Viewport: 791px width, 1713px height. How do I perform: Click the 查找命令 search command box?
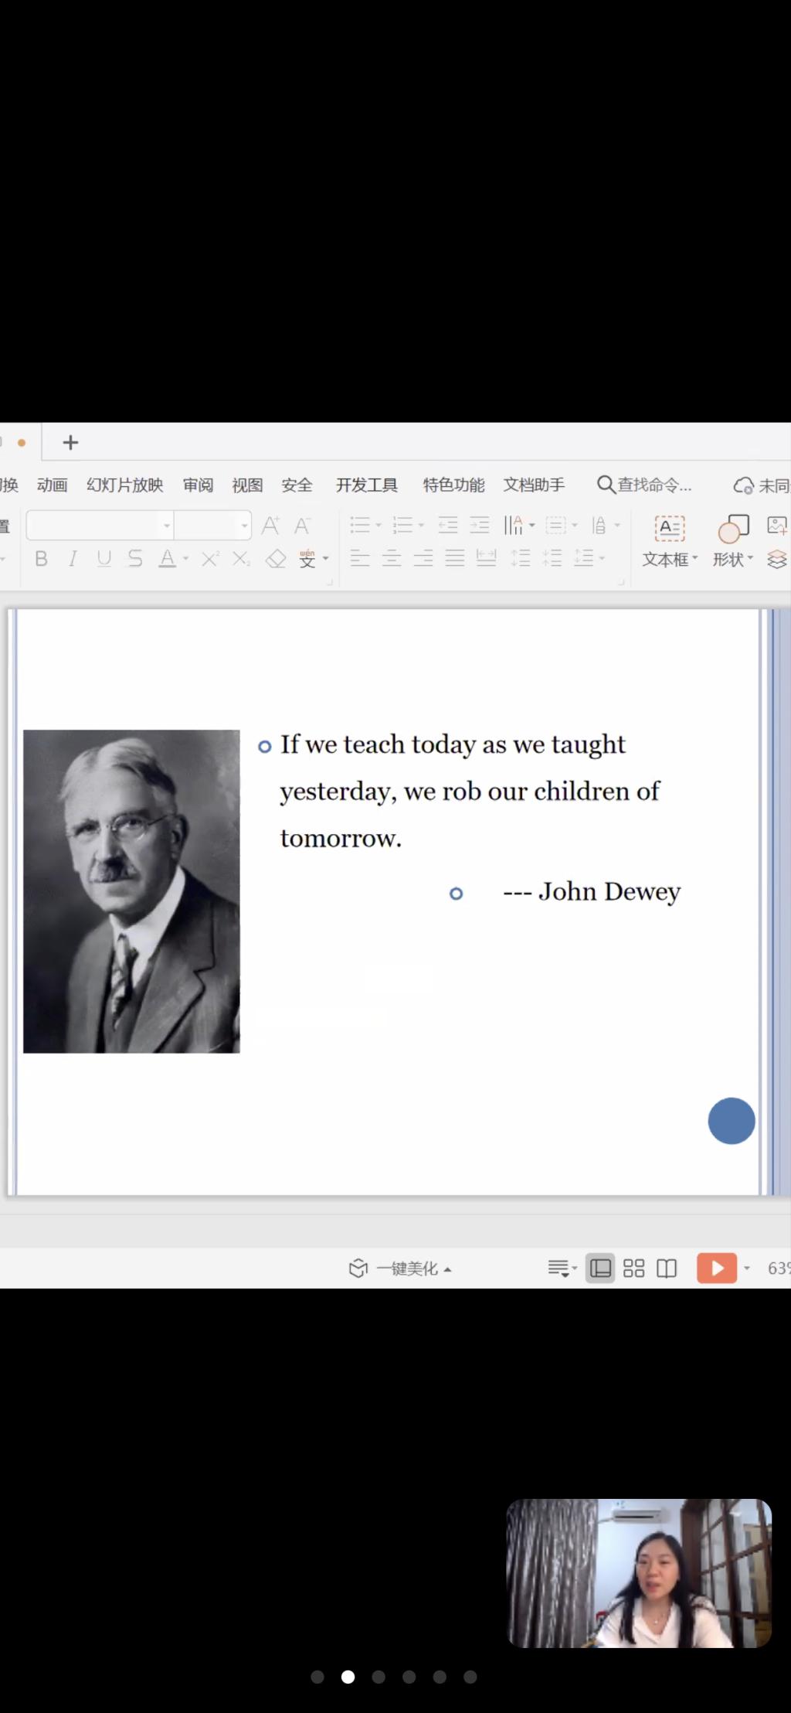[x=645, y=485]
